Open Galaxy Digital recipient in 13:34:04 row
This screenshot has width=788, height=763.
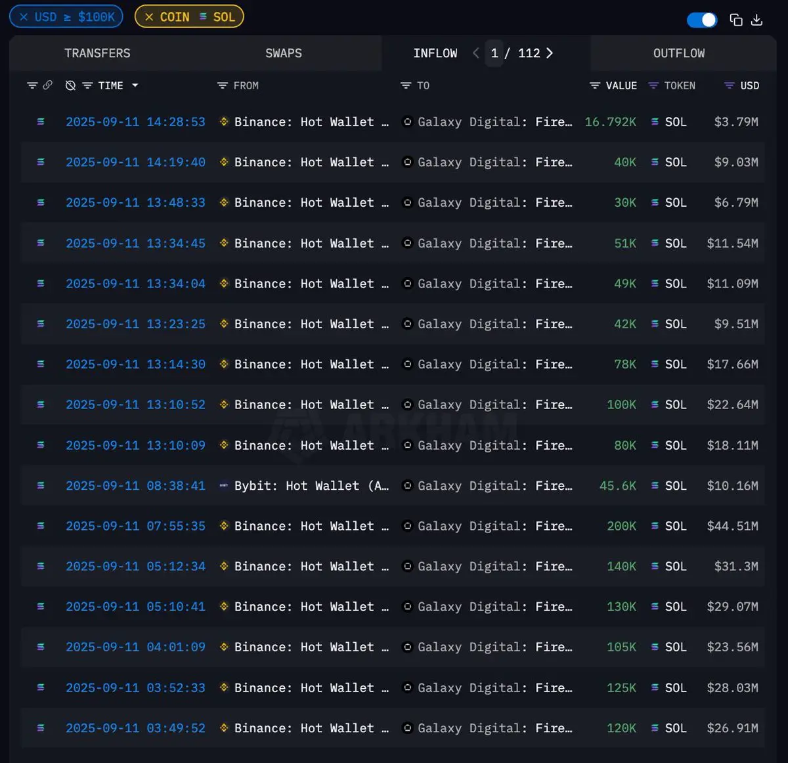click(x=495, y=284)
